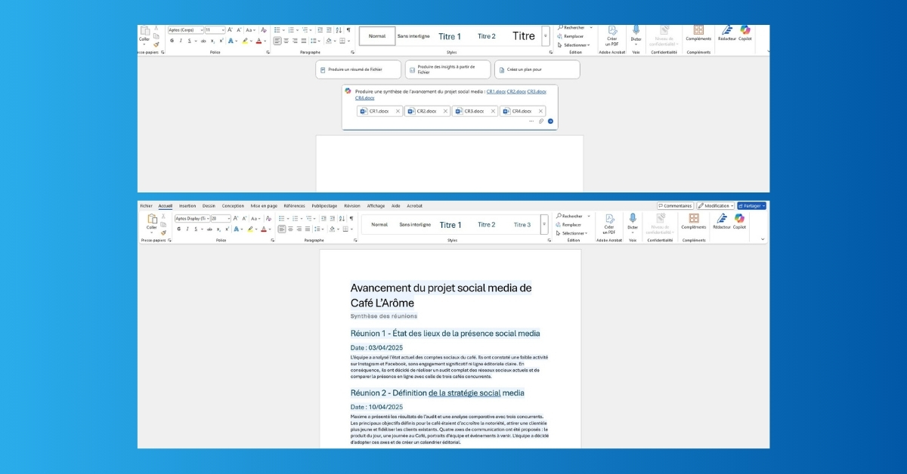The height and width of the screenshot is (474, 907).
Task: Open Copilot in the lower window ribbon
Action: [739, 221]
